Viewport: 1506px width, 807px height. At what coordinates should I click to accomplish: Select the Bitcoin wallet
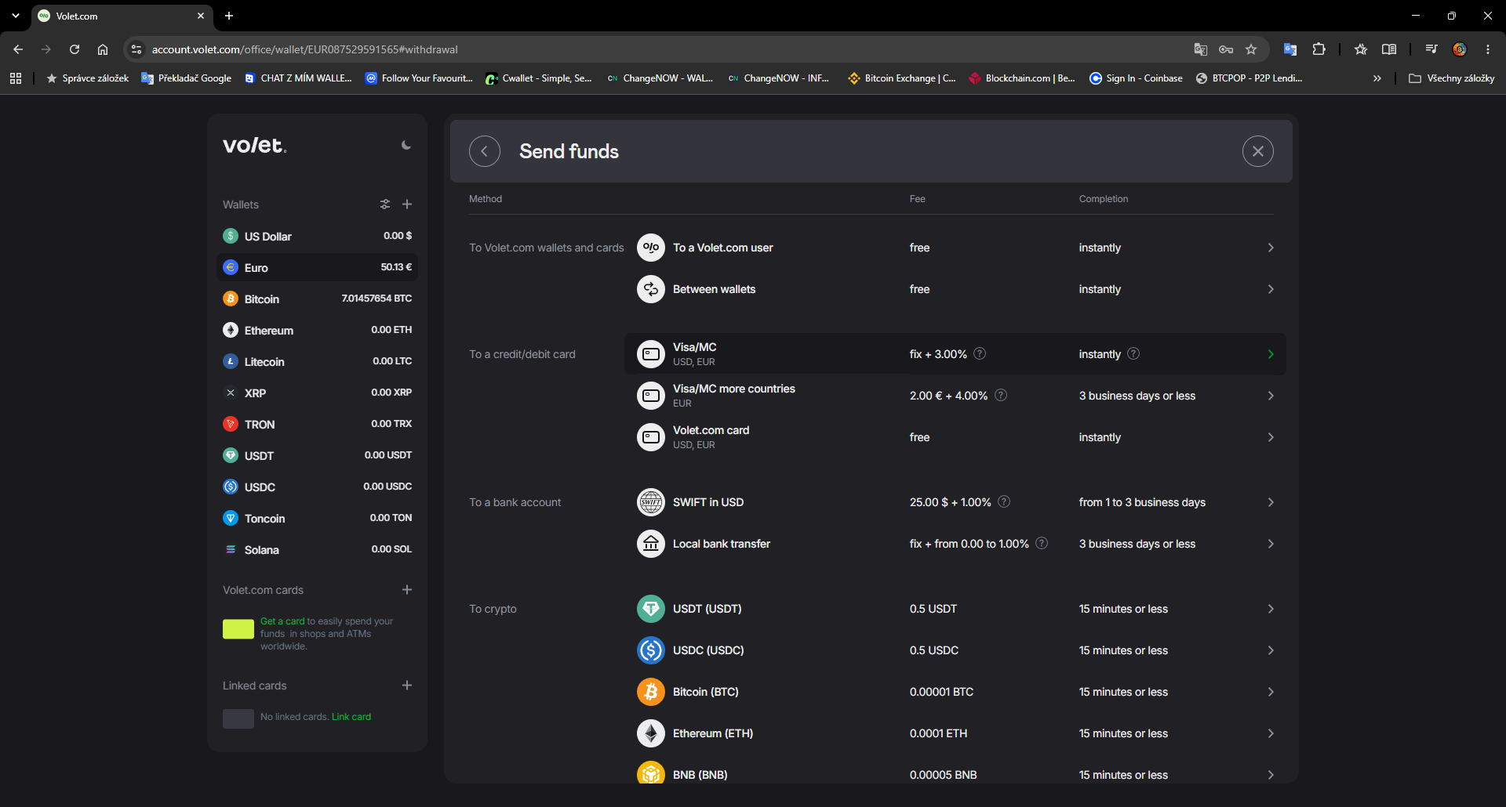[317, 299]
